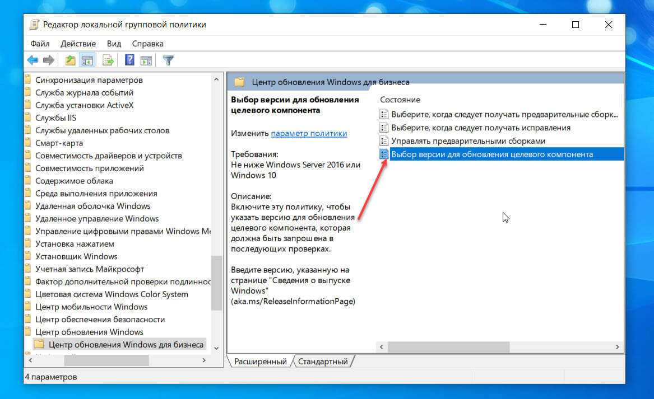Click the tree pane scroll-up arrow
Image resolution: width=654 pixels, height=399 pixels.
(216, 79)
